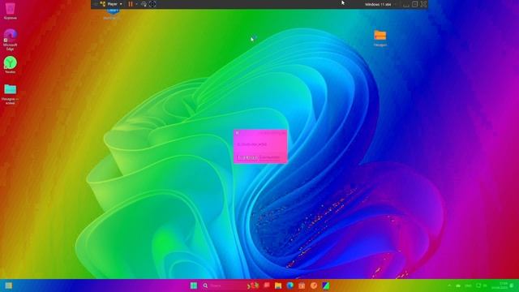This screenshot has height=292, width=519.
Task: Click the partially hidden blue desktop shortcut
Action: [x=113, y=13]
